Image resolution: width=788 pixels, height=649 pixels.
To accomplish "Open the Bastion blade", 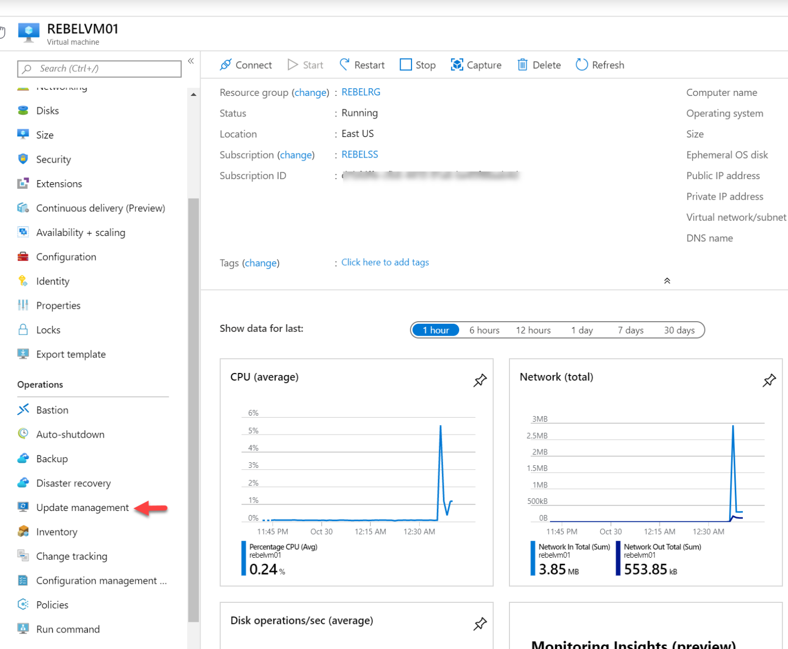I will pyautogui.click(x=52, y=410).
